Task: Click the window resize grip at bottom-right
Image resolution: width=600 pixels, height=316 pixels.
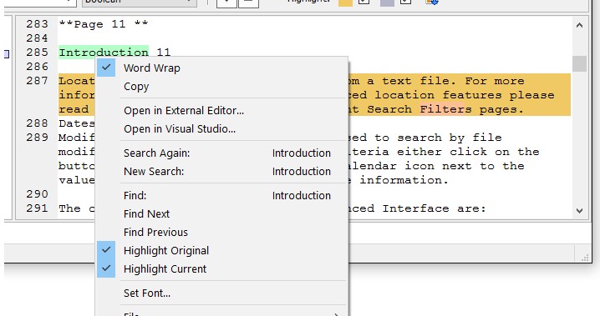Action: tap(585, 258)
